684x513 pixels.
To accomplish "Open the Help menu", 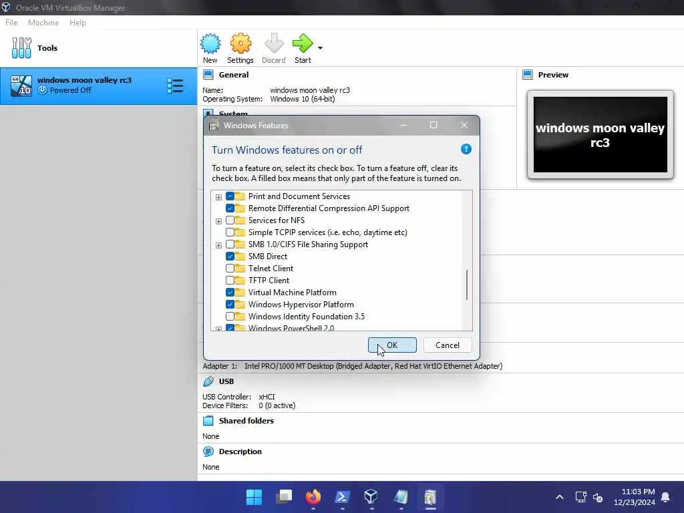I will (77, 23).
